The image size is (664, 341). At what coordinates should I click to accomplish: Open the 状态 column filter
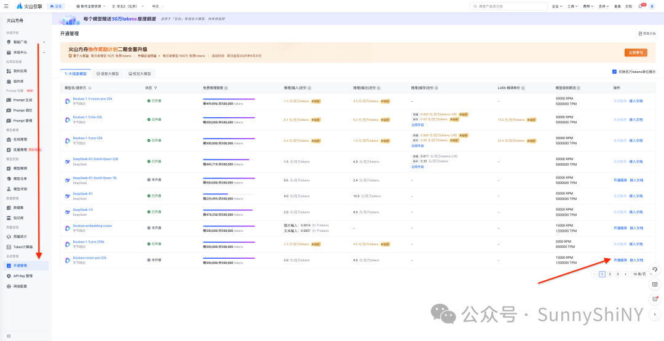coord(156,88)
